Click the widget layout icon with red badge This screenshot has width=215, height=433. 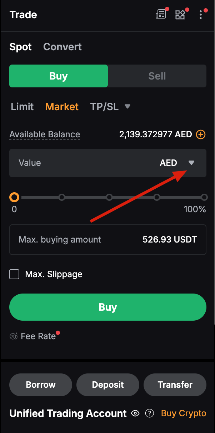(x=180, y=14)
